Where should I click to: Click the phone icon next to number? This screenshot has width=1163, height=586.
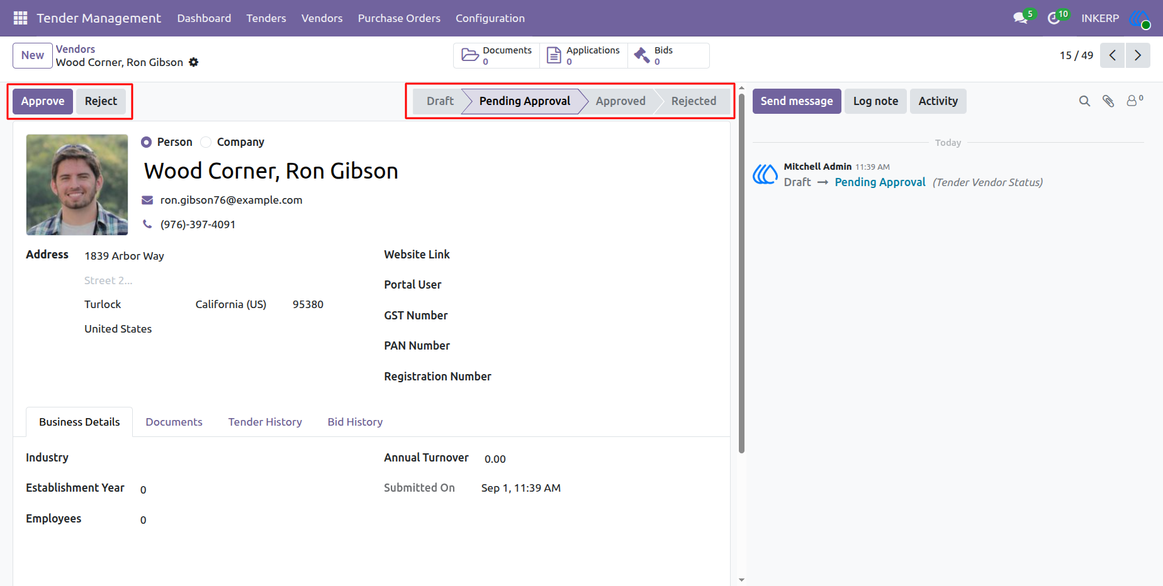[x=147, y=224]
